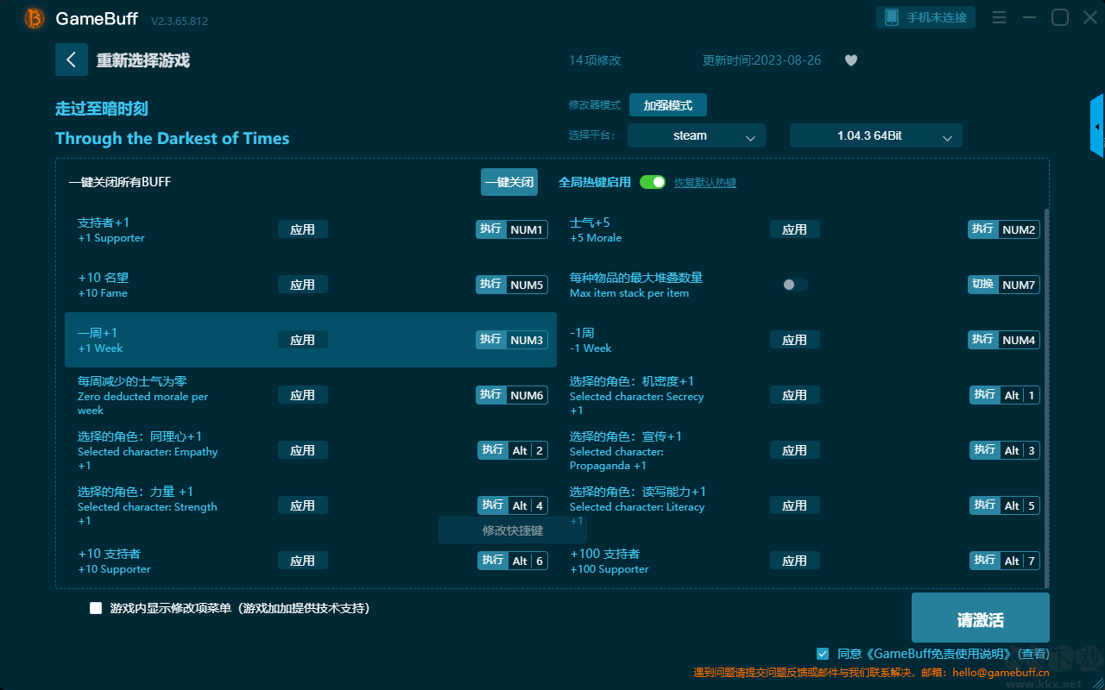This screenshot has height=690, width=1105.
Task: Open the disclaimer (查看) link
Action: [1033, 654]
